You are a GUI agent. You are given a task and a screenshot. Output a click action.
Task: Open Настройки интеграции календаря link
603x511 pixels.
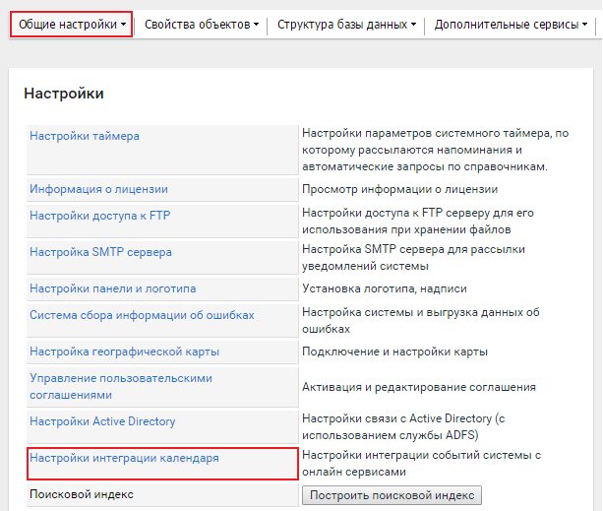[124, 458]
